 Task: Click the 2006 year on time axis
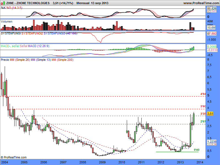click(44, 162)
